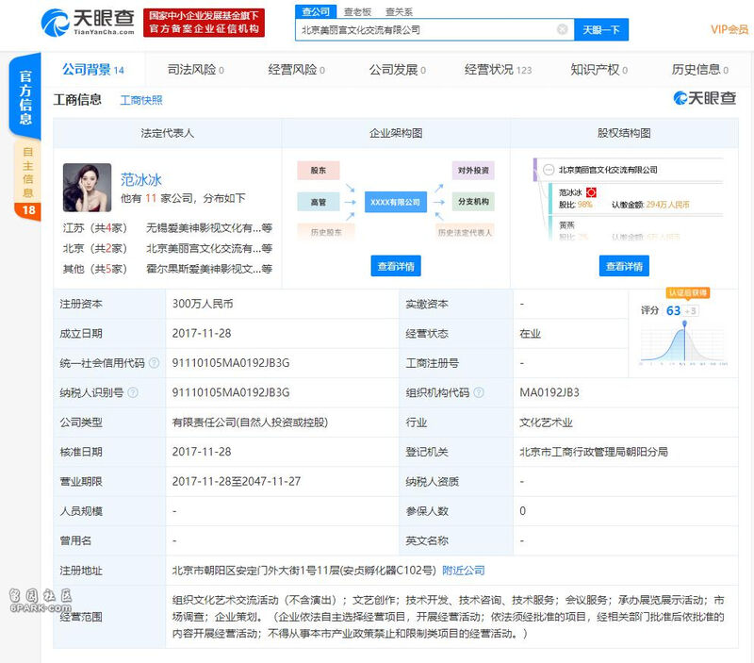Click the TianYanCha watermark logo beside 工商信息
This screenshot has height=663, width=754.
pos(704,98)
